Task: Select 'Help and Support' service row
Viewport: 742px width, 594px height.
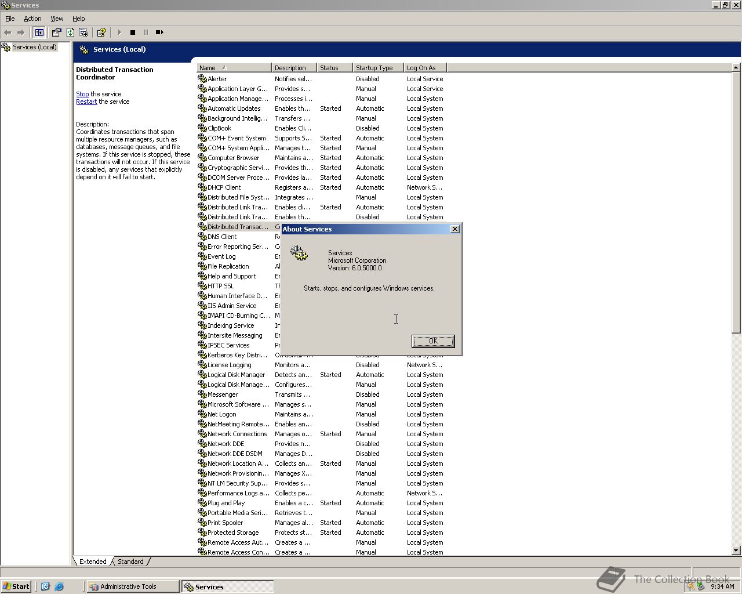Action: (x=239, y=276)
